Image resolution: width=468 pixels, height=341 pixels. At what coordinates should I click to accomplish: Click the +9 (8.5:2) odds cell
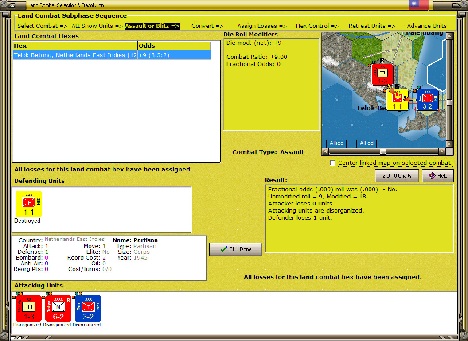point(174,55)
